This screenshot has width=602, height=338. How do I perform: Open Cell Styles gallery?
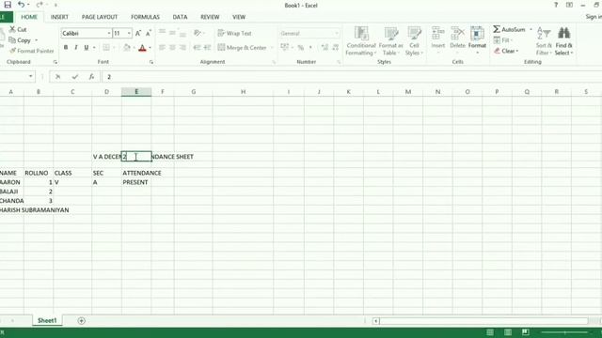414,41
